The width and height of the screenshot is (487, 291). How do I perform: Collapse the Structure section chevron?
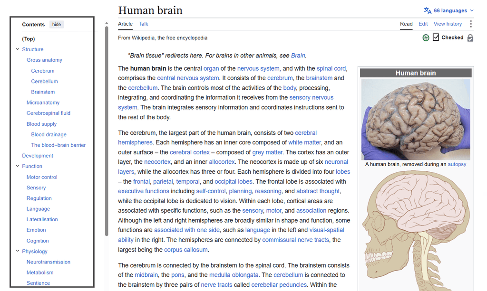point(18,49)
